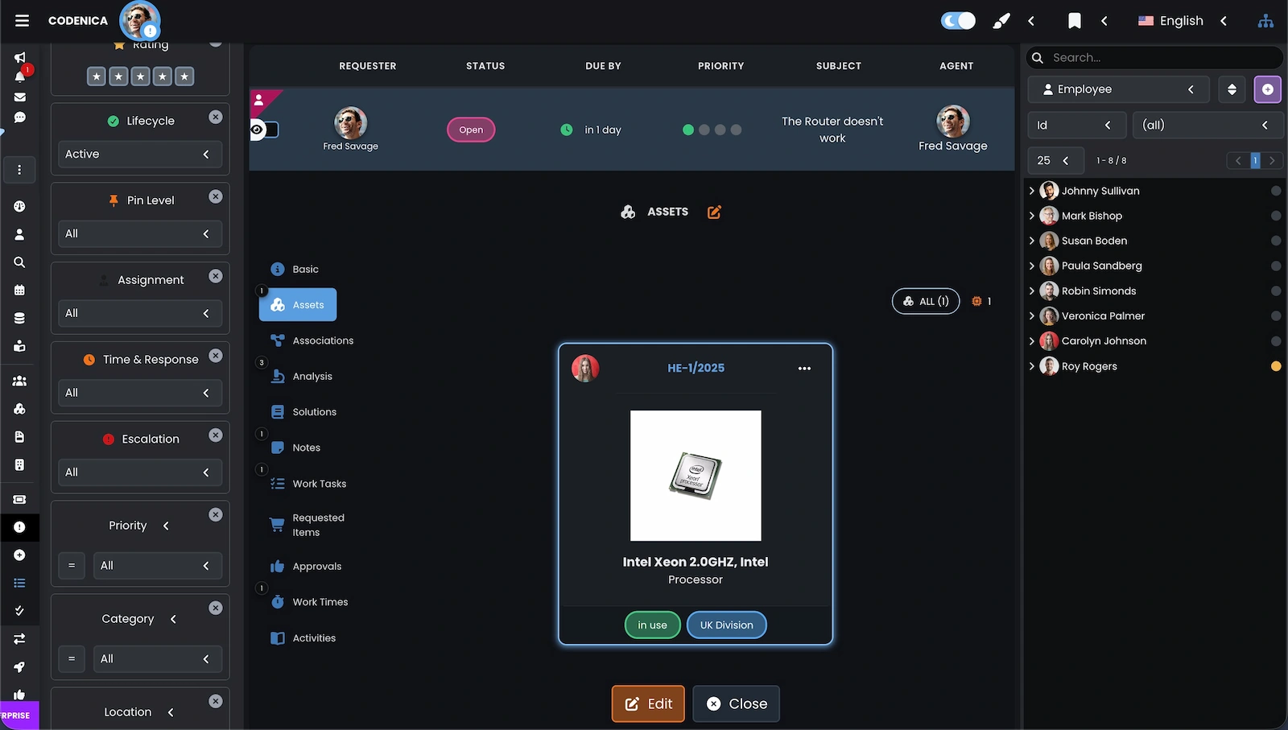Open the organization chart icon
This screenshot has height=730, width=1288.
(1265, 21)
